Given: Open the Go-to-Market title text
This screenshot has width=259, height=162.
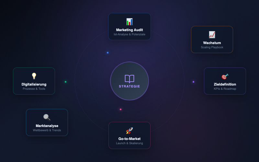Looking at the screenshot, I should [x=129, y=139].
